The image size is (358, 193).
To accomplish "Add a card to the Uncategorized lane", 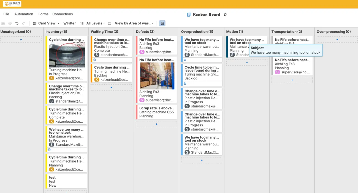I will click(x=21, y=40).
